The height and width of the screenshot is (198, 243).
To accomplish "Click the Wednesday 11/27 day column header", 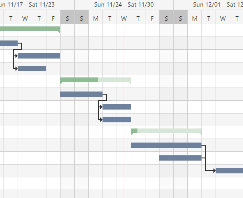I will coord(124,18).
